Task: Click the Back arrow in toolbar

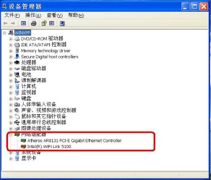Action: 5,24
